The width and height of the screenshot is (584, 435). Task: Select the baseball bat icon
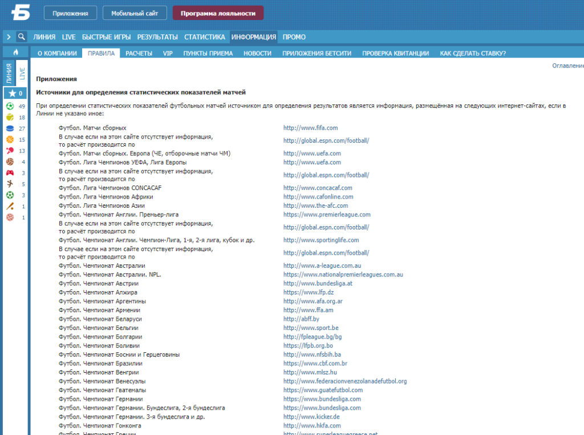tap(10, 206)
